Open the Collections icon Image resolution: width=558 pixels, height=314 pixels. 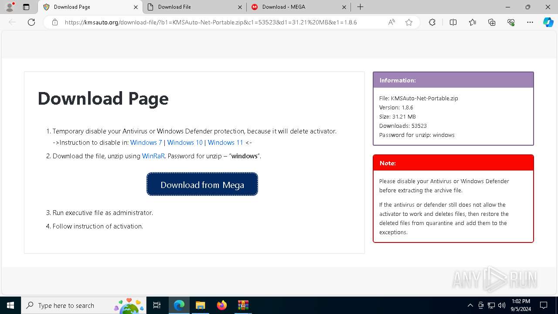coord(492,22)
